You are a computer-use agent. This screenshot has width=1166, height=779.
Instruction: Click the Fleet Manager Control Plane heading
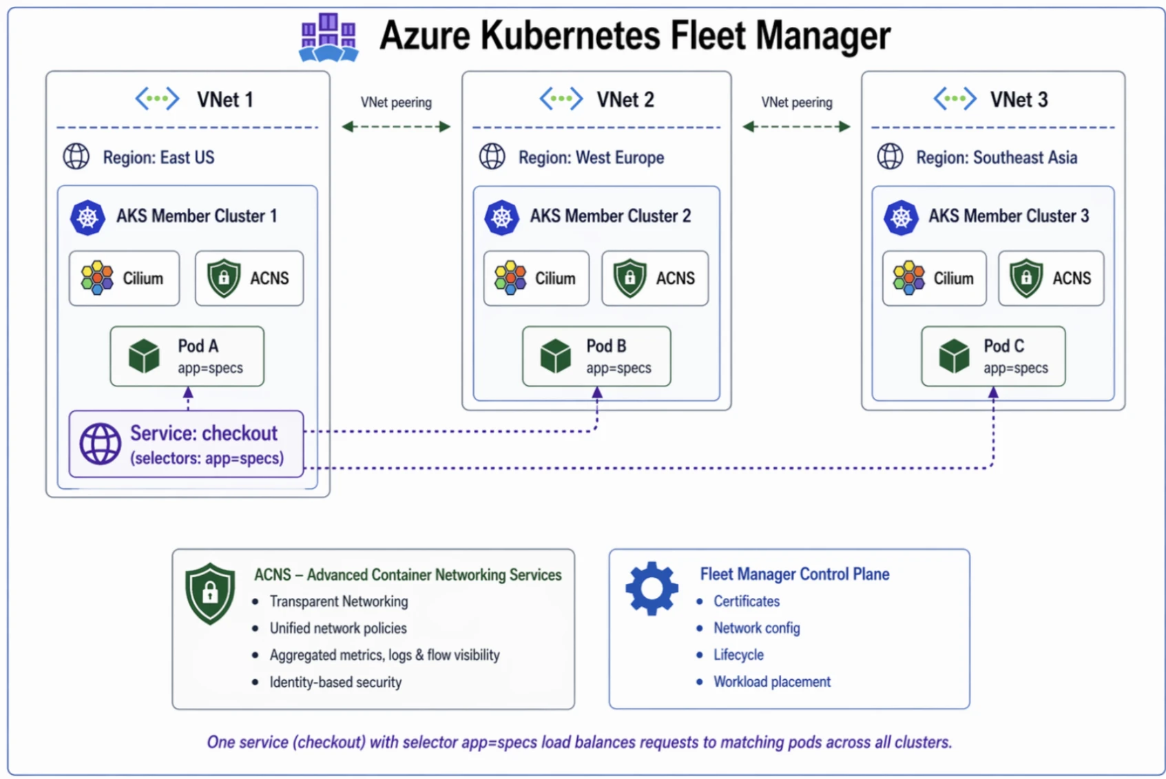(795, 574)
